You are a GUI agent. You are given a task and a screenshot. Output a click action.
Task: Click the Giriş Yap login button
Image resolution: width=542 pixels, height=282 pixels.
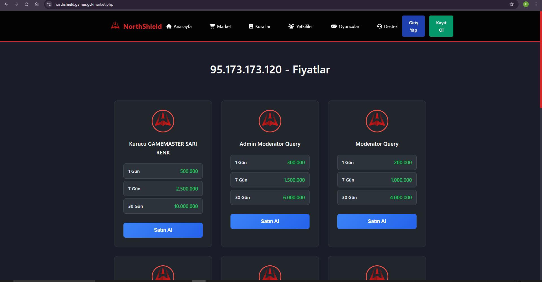pos(413,26)
